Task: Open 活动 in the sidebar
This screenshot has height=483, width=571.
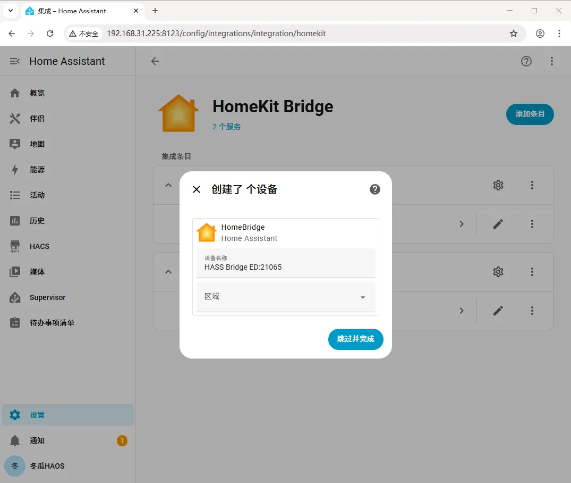Action: 68,195
